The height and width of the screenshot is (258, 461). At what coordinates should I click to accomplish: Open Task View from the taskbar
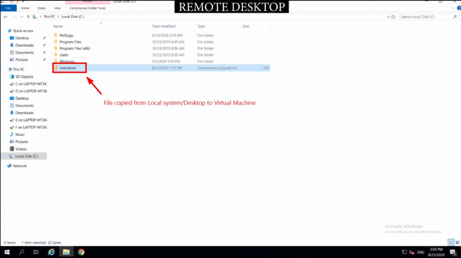(36, 252)
